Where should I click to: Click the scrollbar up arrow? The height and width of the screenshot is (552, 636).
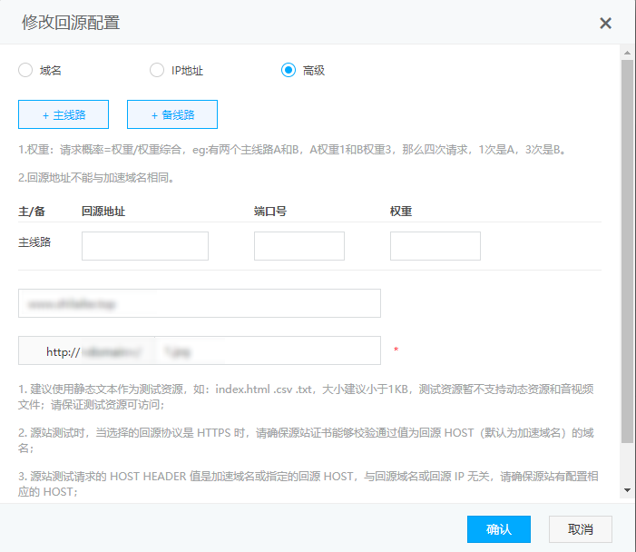627,54
